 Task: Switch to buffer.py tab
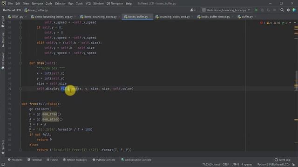click(x=246, y=17)
